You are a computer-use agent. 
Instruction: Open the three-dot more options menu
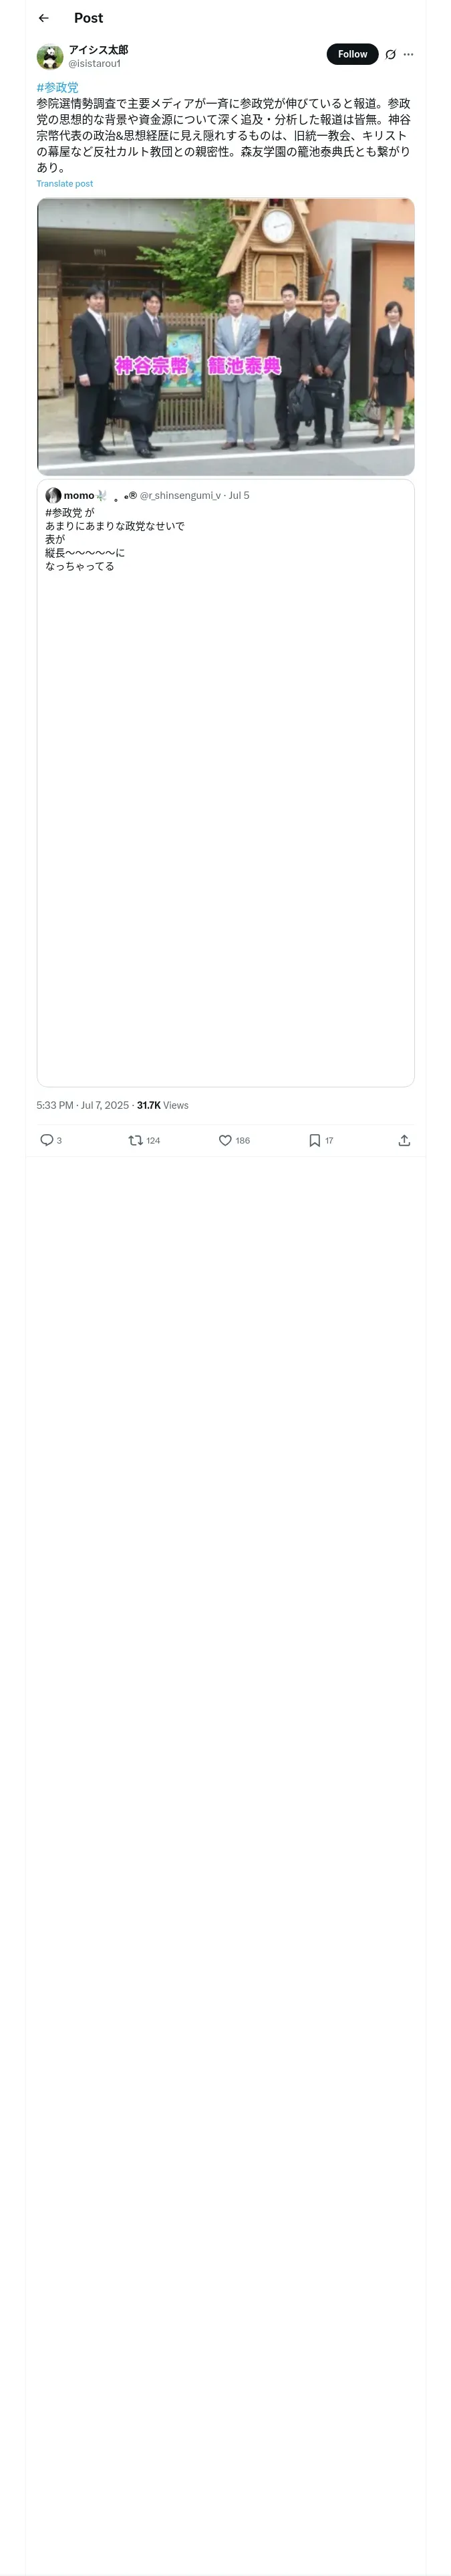click(408, 55)
